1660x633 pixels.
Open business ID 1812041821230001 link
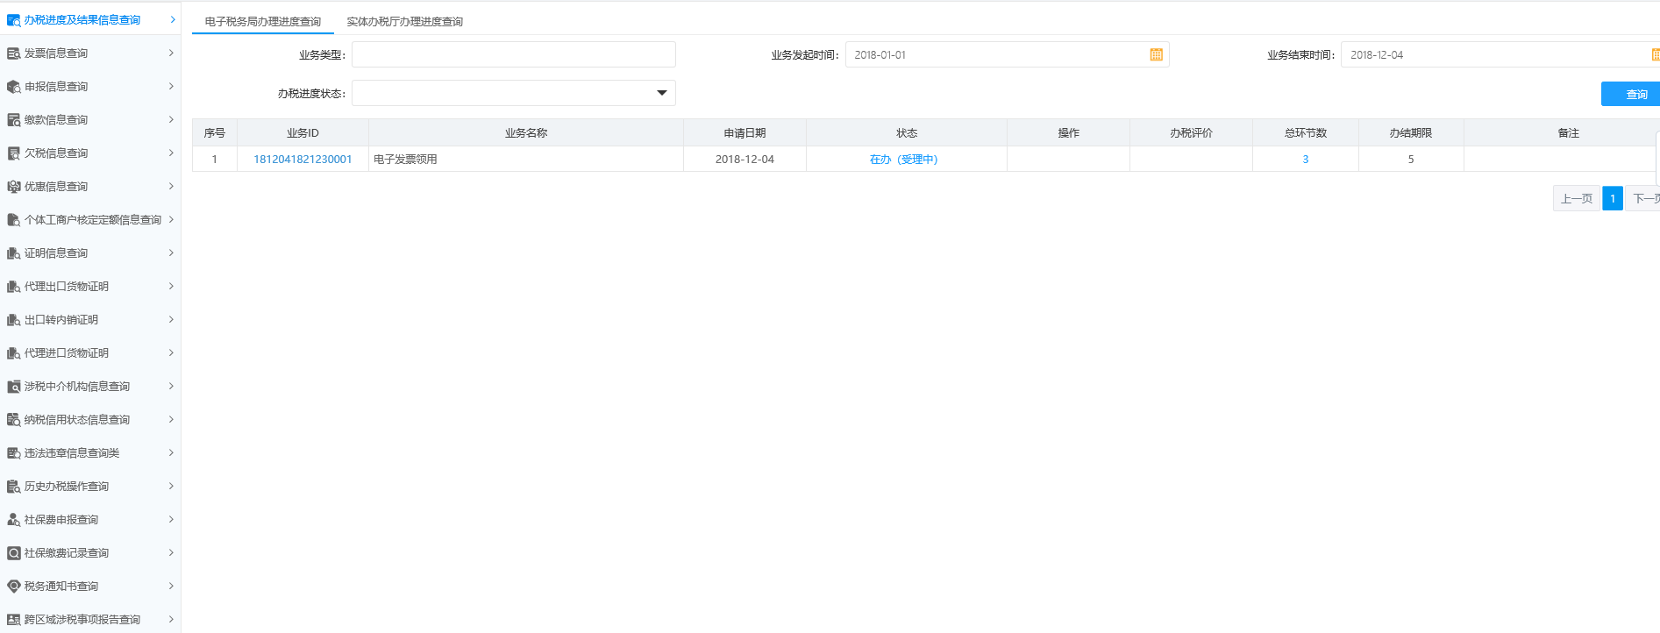pyautogui.click(x=303, y=160)
